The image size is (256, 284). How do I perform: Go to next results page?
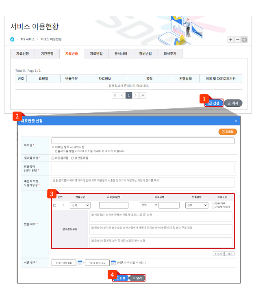coord(136,95)
